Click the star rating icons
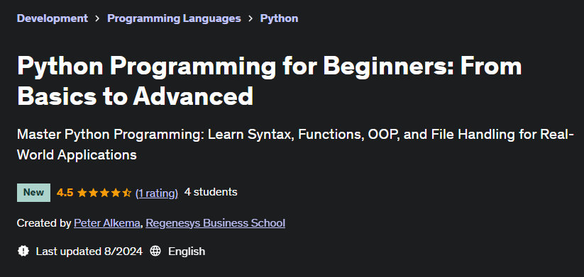Viewport: 584px width, 277px height. pyautogui.click(x=104, y=193)
